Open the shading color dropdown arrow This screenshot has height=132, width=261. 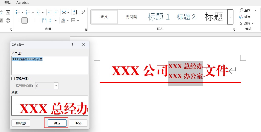pos(68,20)
